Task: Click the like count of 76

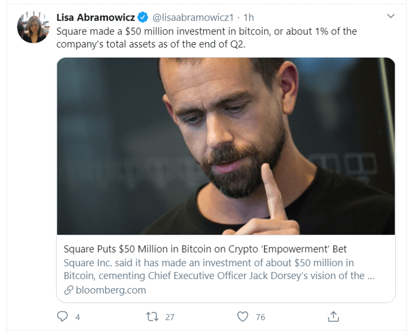Action: click(260, 317)
